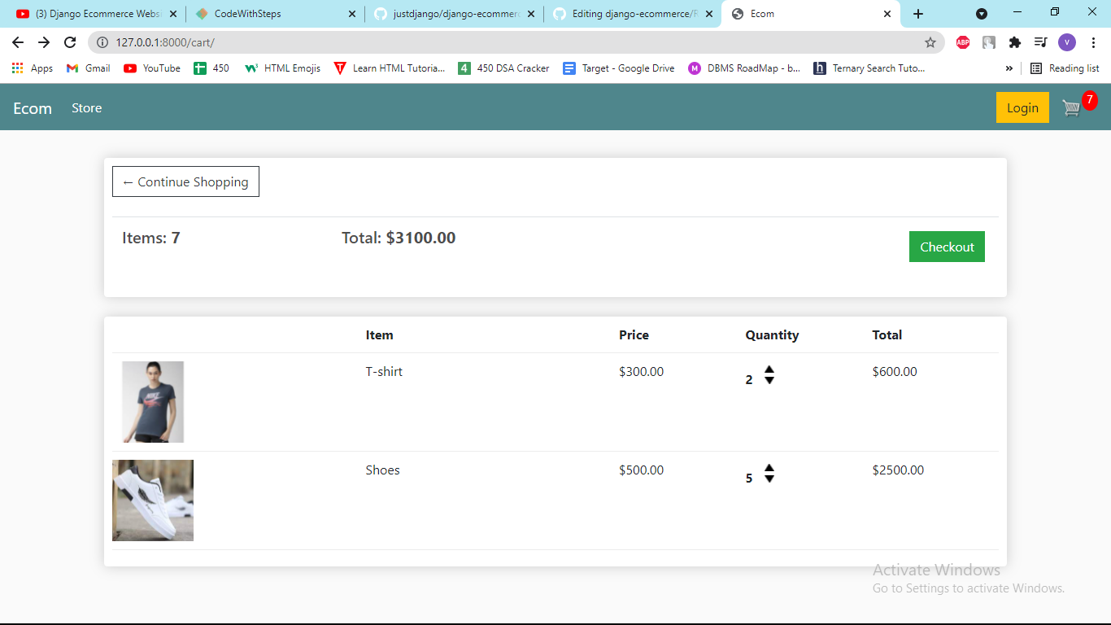Decrease Shoes quantity with the down arrow

coord(769,480)
